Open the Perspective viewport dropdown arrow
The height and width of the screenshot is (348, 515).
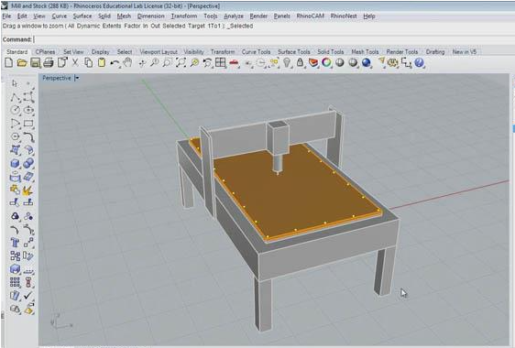(x=77, y=78)
